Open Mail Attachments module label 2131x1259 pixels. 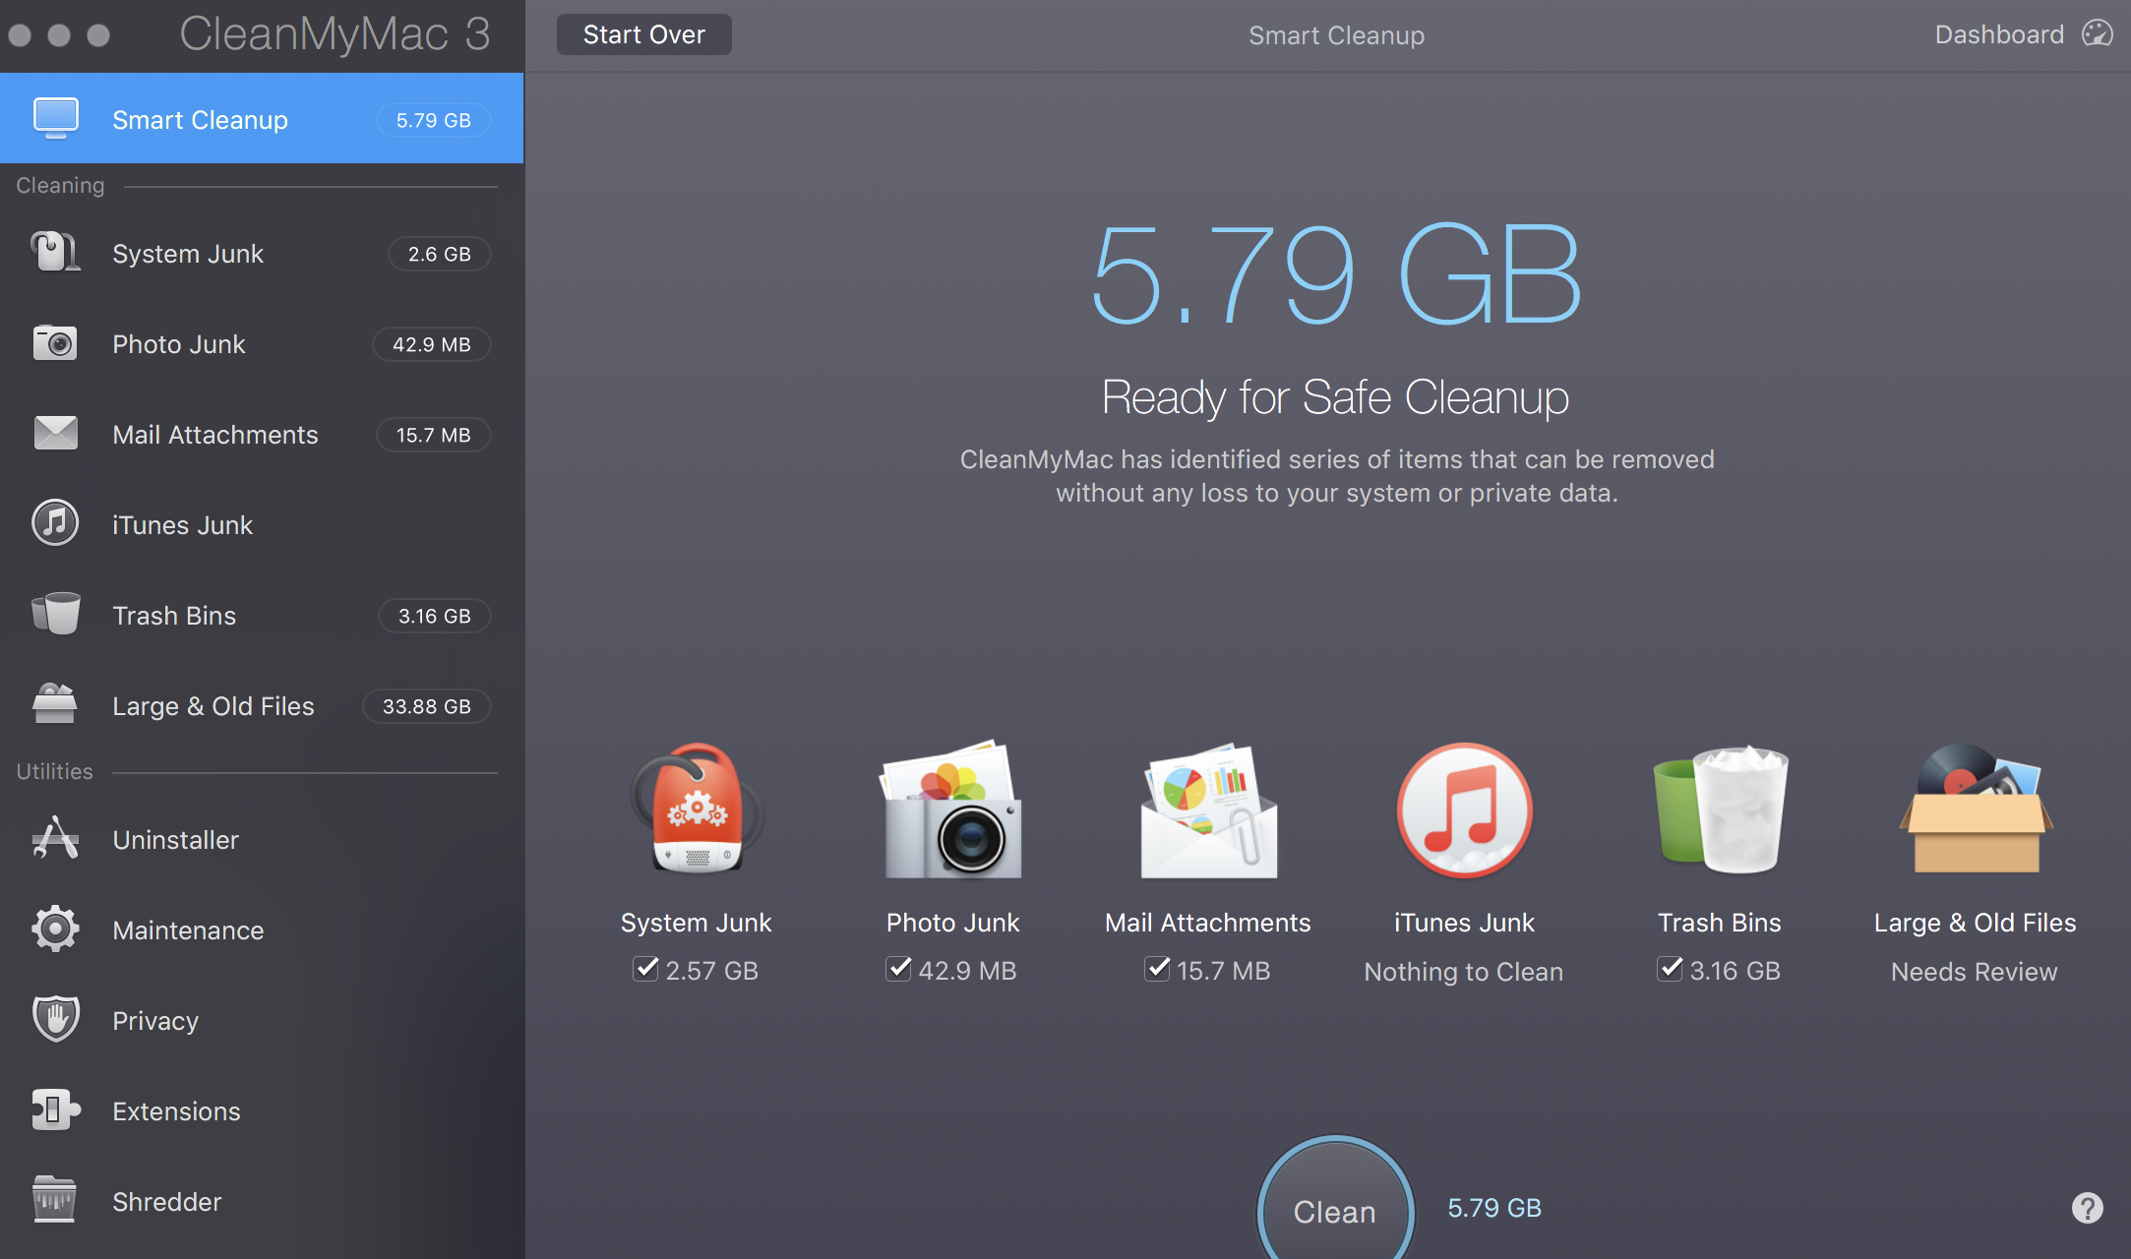(215, 435)
